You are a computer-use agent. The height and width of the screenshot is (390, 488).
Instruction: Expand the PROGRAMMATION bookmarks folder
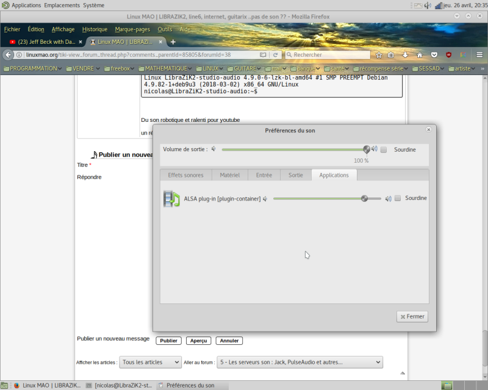[x=33, y=68]
